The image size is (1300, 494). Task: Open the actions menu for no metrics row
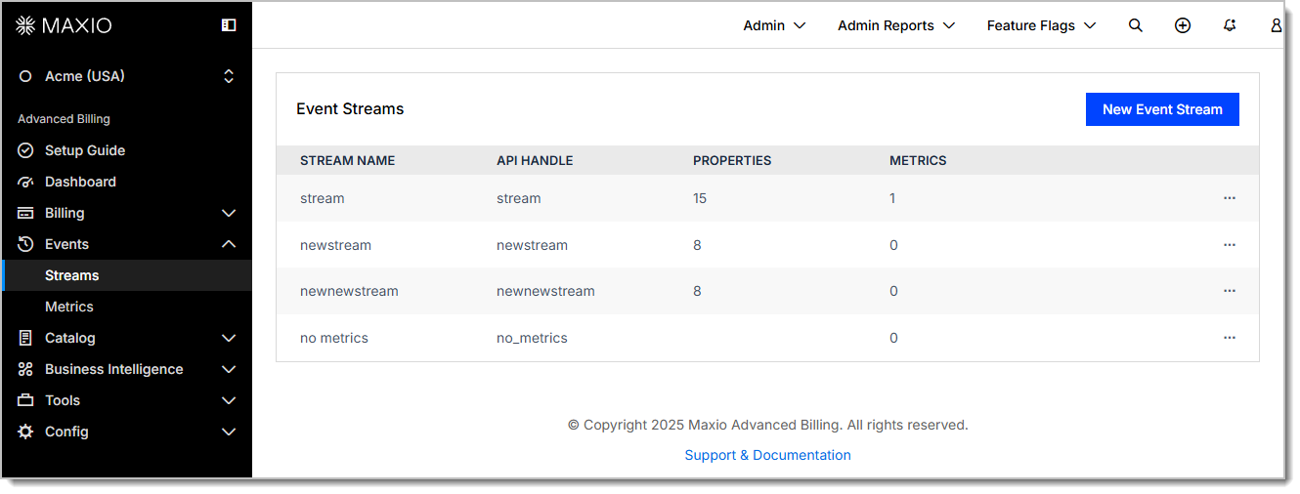tap(1229, 338)
